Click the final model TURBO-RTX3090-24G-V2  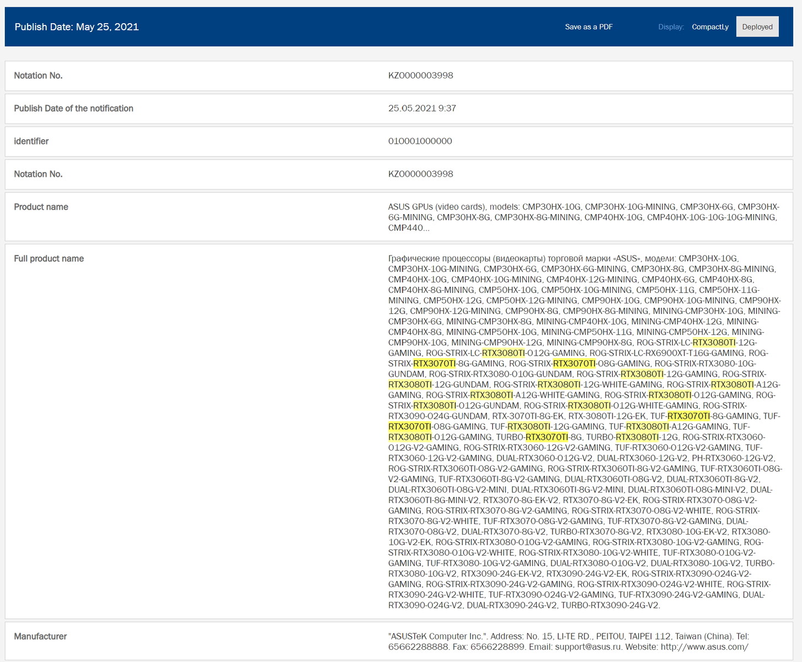[x=610, y=605]
